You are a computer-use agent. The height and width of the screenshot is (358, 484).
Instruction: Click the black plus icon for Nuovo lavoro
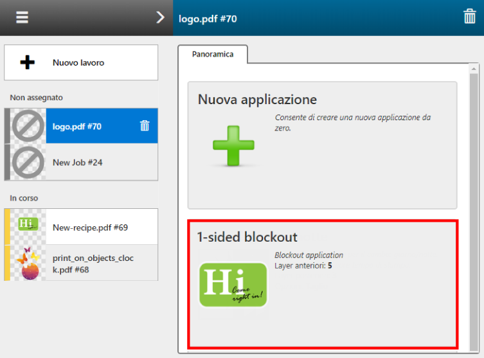coord(28,62)
